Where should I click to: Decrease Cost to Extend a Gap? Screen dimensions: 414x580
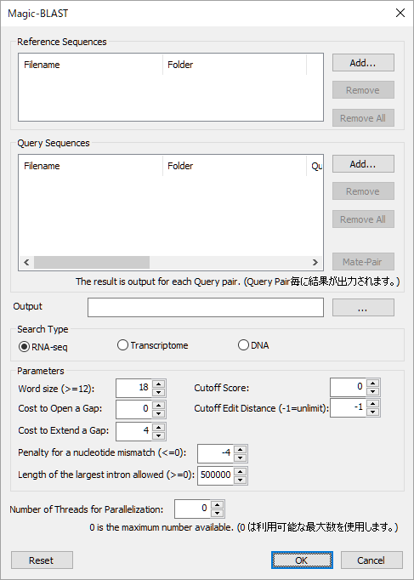pos(159,435)
